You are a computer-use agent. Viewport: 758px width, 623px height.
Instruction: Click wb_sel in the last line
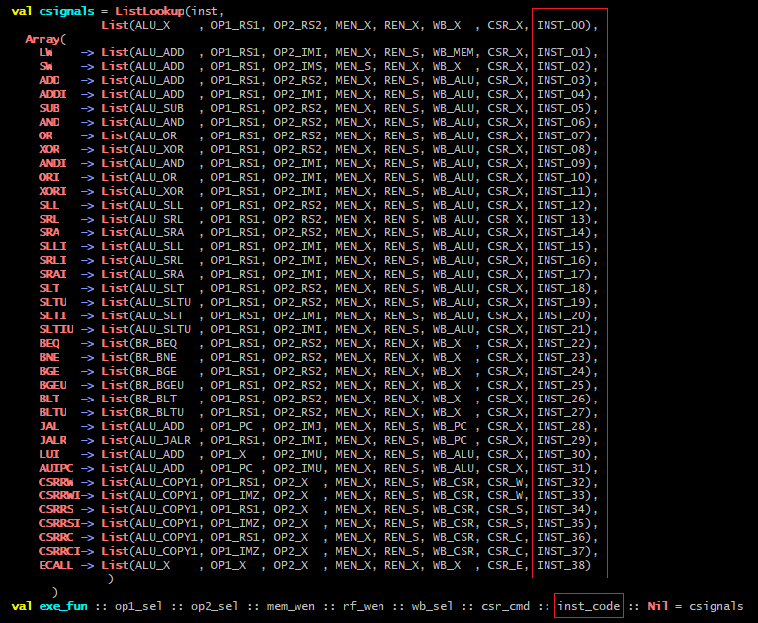coord(432,606)
